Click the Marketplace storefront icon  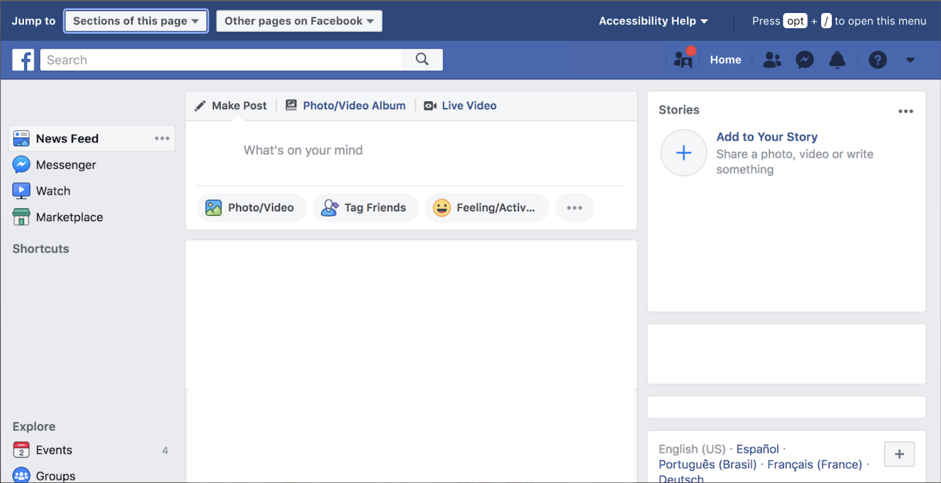[21, 217]
